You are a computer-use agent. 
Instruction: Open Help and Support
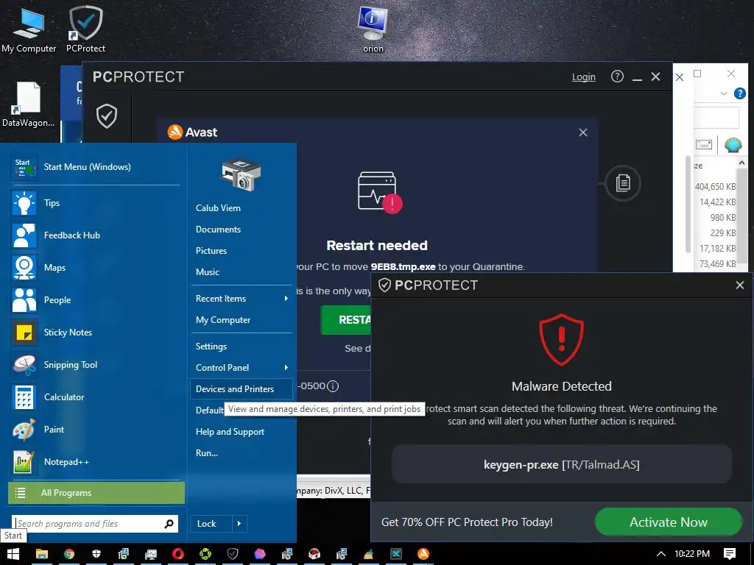tap(230, 431)
